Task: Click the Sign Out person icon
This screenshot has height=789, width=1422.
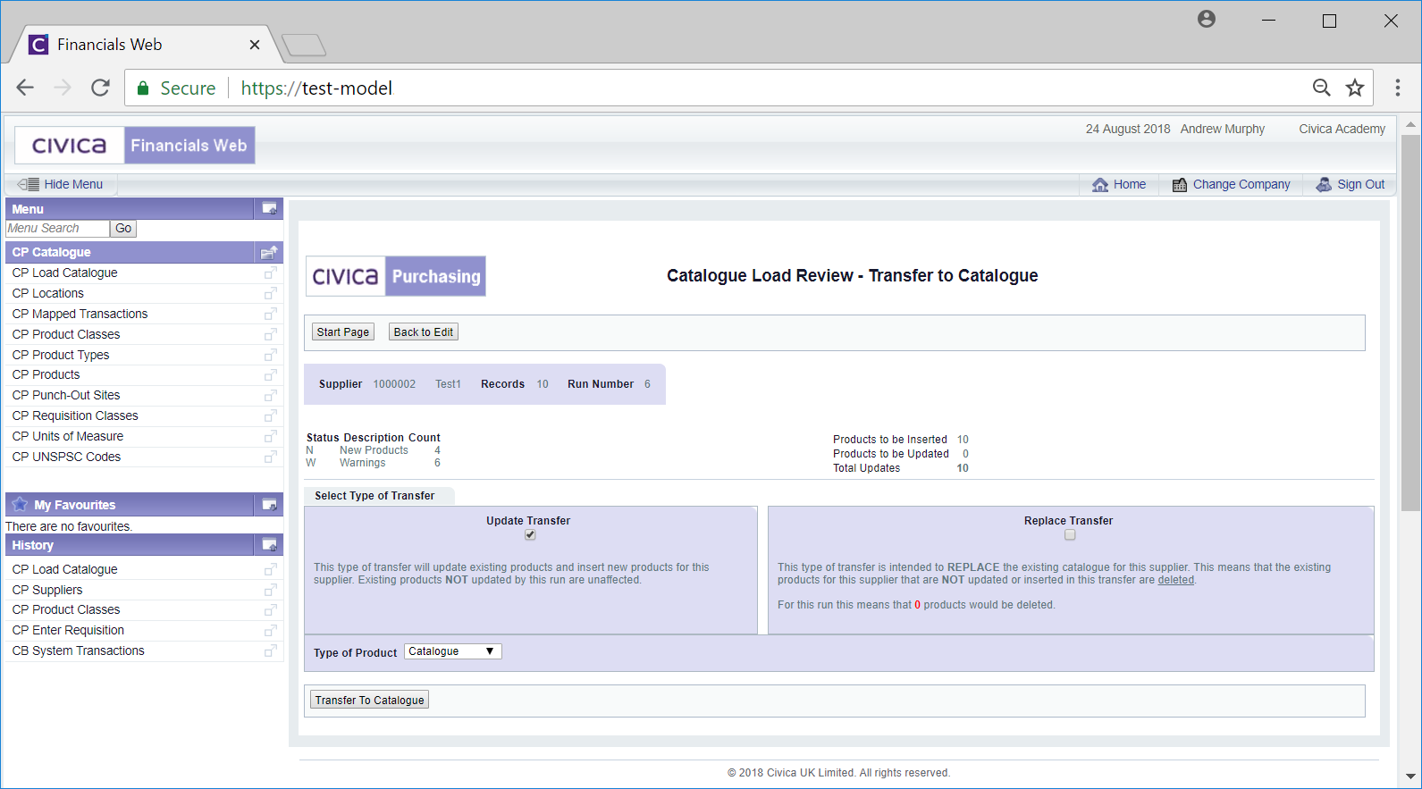Action: click(1324, 184)
